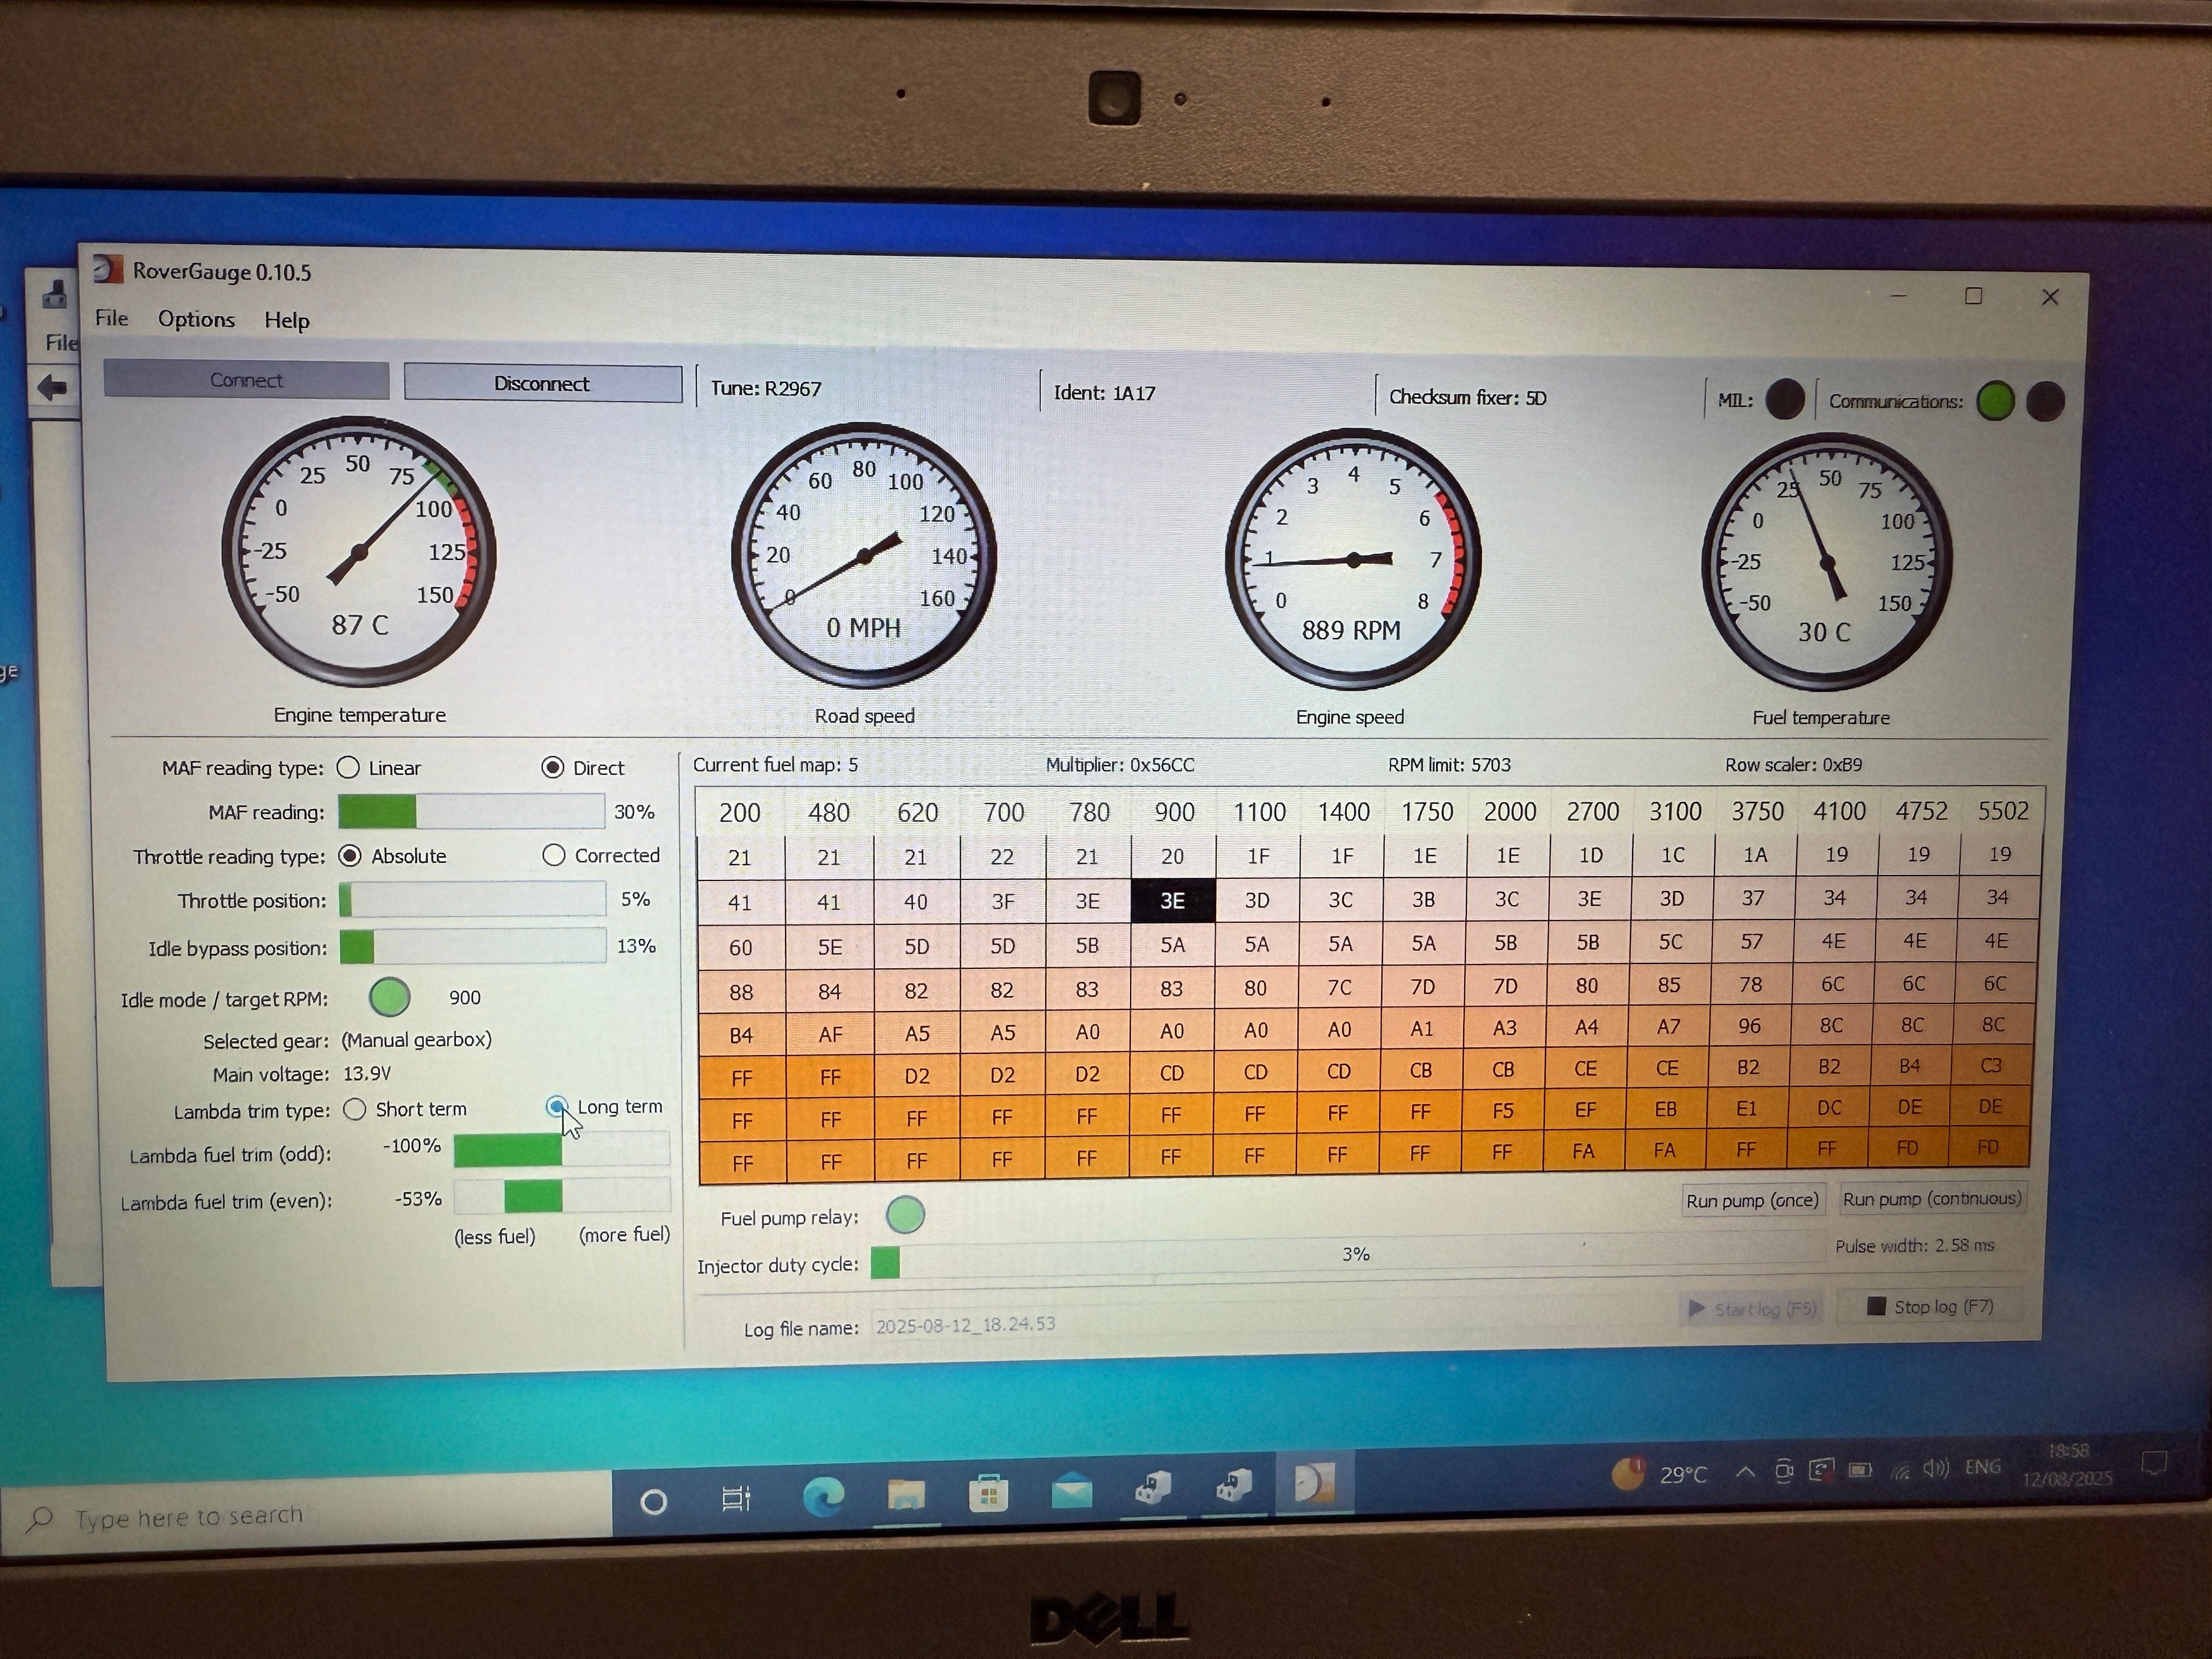Expand system tray hidden icons chevron
Screen dimensions: 2212x1659
1745,1471
